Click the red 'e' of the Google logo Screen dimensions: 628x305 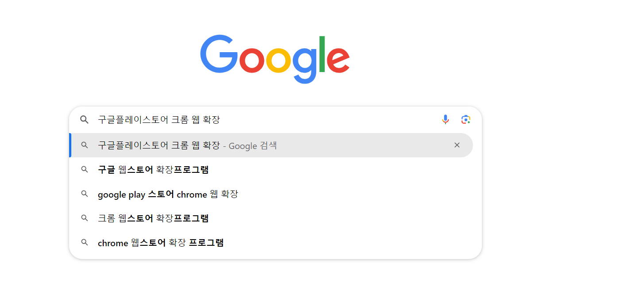coord(338,61)
